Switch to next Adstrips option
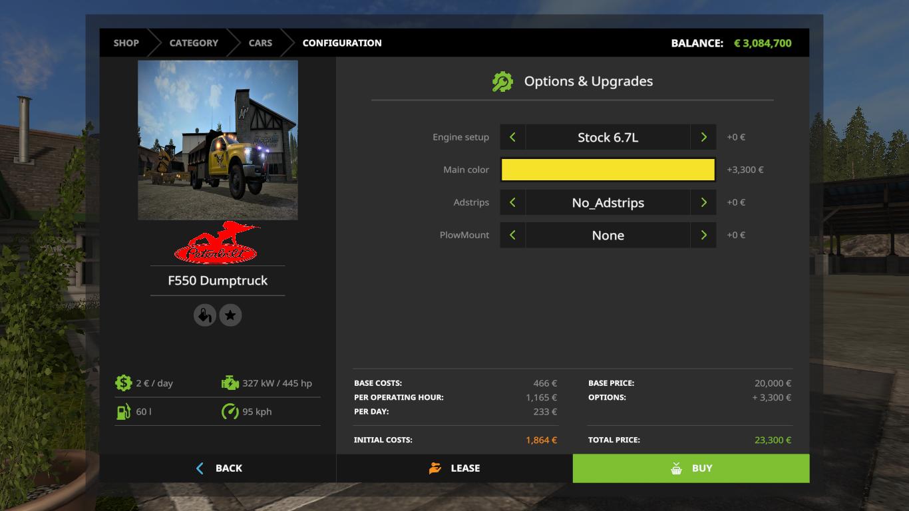Screen dimensions: 909x511 pyautogui.click(x=703, y=202)
